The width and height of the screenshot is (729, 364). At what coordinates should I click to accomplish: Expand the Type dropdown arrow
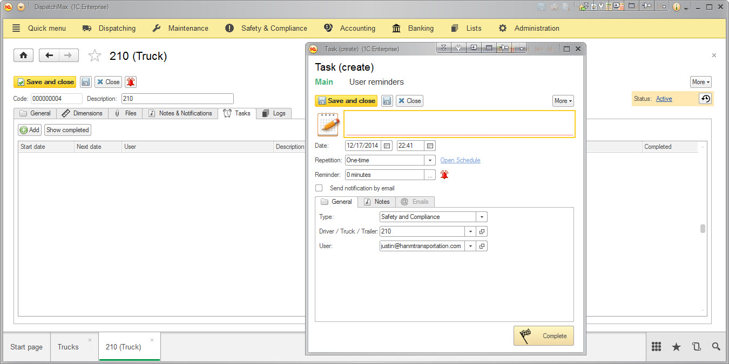pos(481,217)
